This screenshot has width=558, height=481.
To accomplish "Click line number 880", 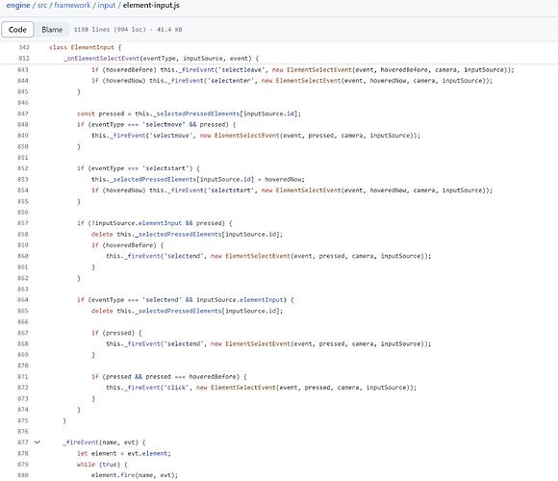I will [23, 475].
